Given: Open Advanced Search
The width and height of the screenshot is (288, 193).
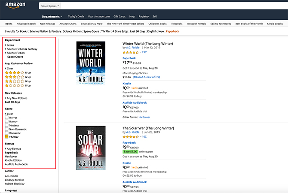Looking at the screenshot, I should [x=26, y=24].
